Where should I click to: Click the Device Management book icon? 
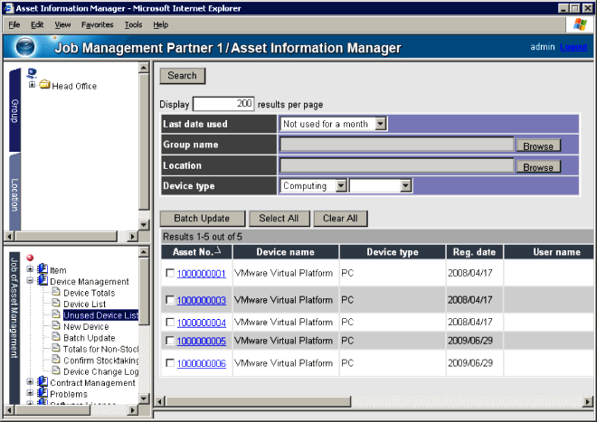pyautogui.click(x=43, y=281)
